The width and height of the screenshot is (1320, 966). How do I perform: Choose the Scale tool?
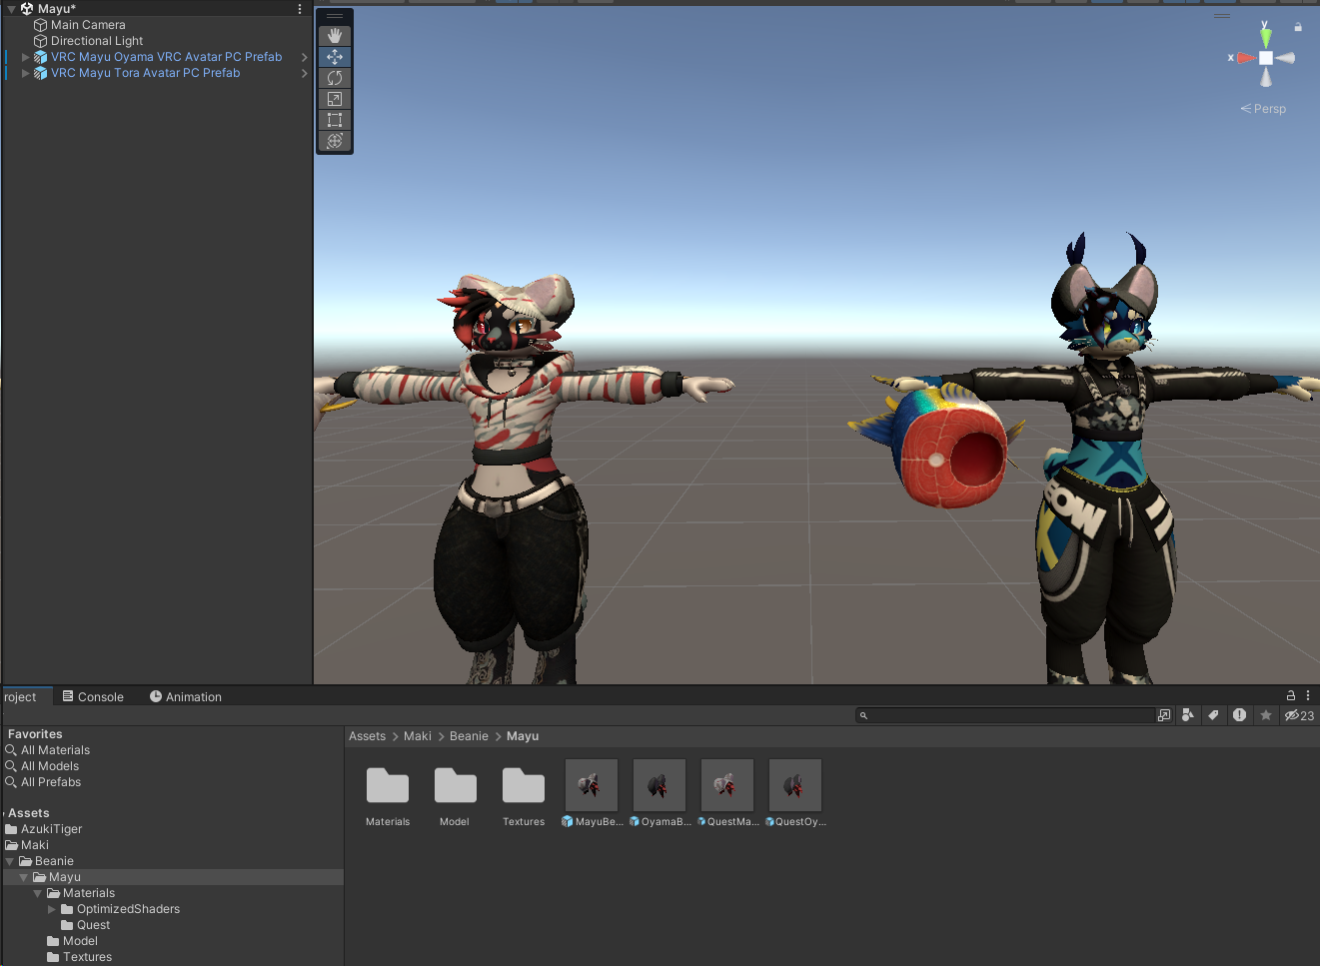335,99
